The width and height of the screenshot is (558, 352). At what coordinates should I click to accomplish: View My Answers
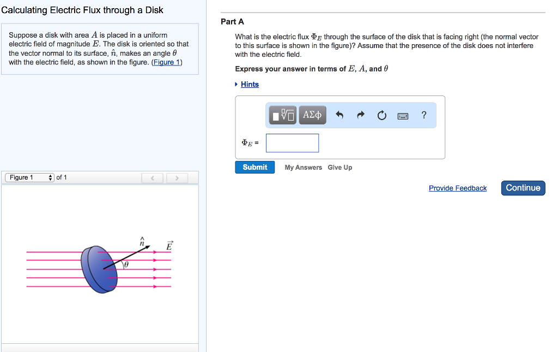pyautogui.click(x=303, y=168)
